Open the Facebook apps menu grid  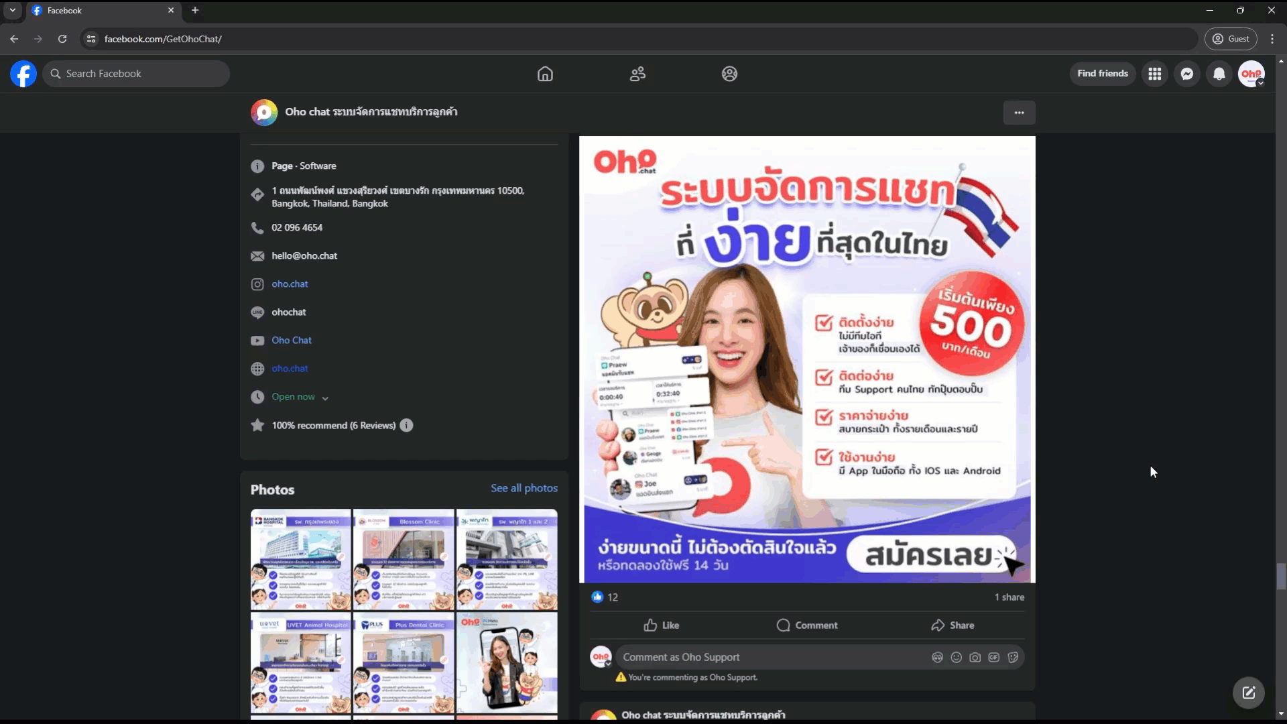point(1154,74)
